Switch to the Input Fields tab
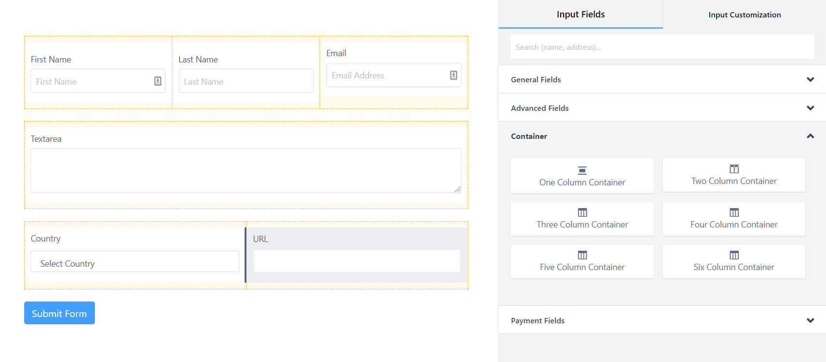The image size is (826, 362). (581, 15)
